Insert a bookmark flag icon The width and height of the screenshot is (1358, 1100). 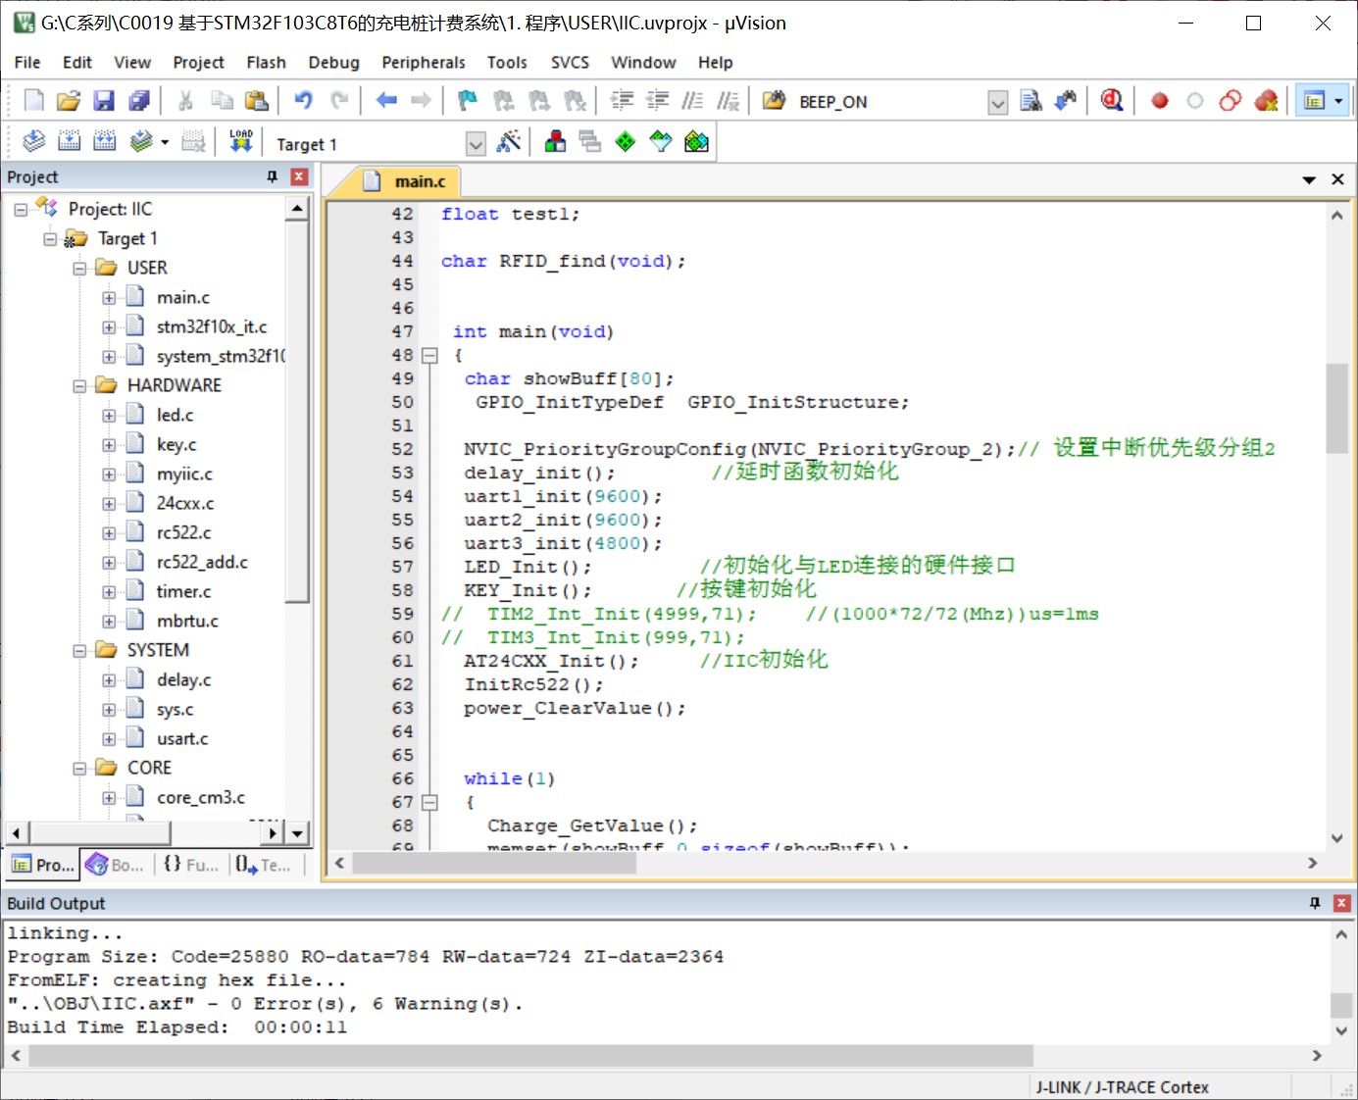click(x=468, y=100)
